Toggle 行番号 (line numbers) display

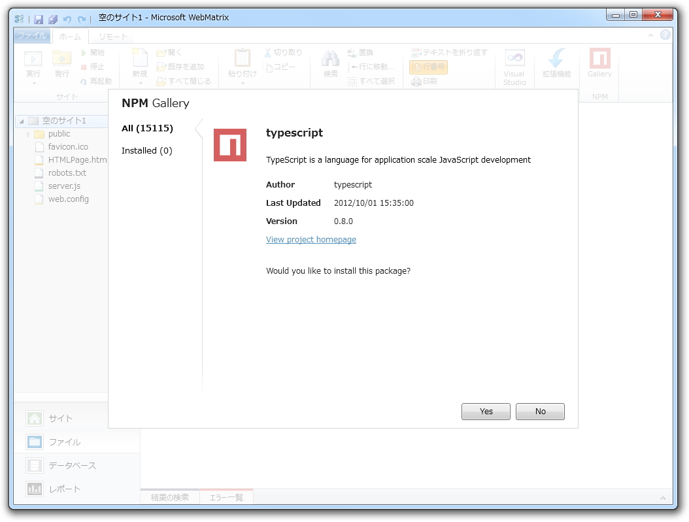click(428, 65)
